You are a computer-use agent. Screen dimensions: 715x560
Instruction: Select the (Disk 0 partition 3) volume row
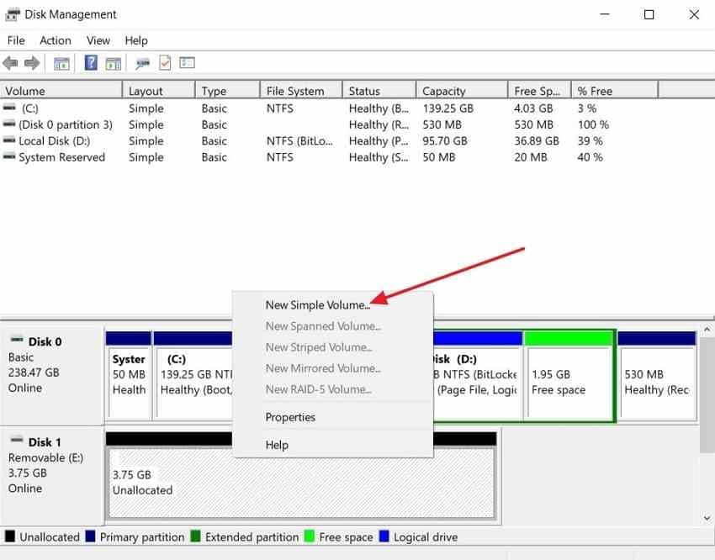[330, 124]
